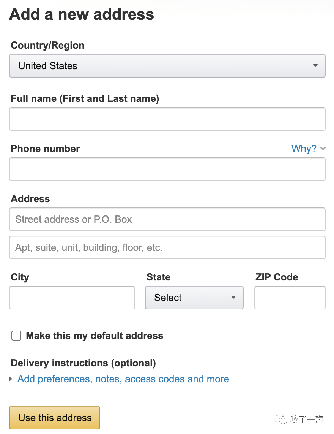Click the ZIP Code input box
This screenshot has width=334, height=434.
tap(290, 298)
